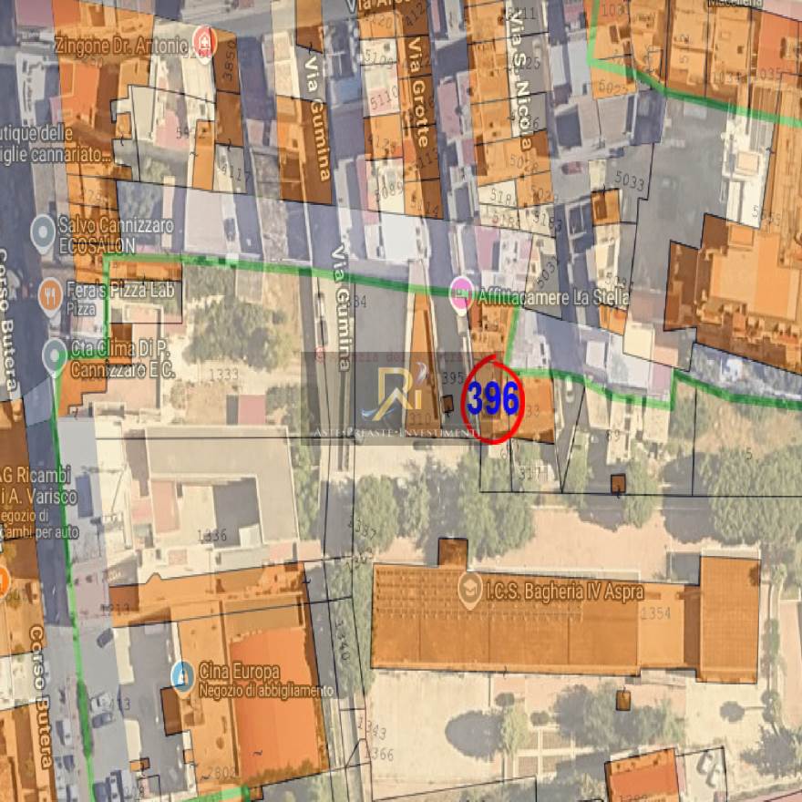
Task: Click the Via Grotte street name
Action: (419, 91)
